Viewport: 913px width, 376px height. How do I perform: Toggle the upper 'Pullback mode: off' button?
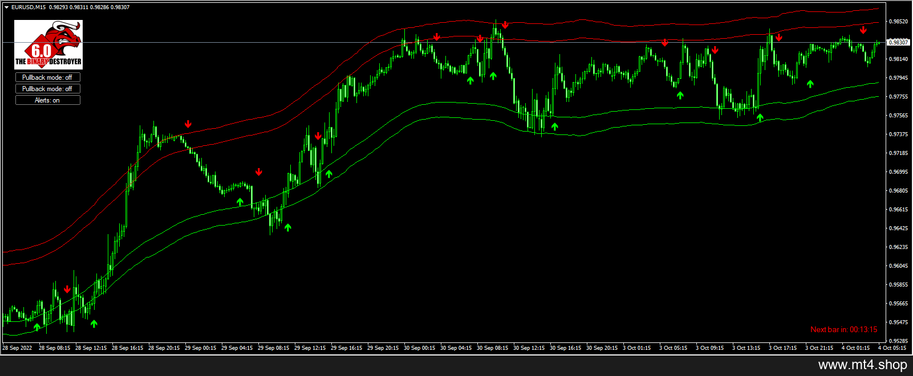[47, 77]
